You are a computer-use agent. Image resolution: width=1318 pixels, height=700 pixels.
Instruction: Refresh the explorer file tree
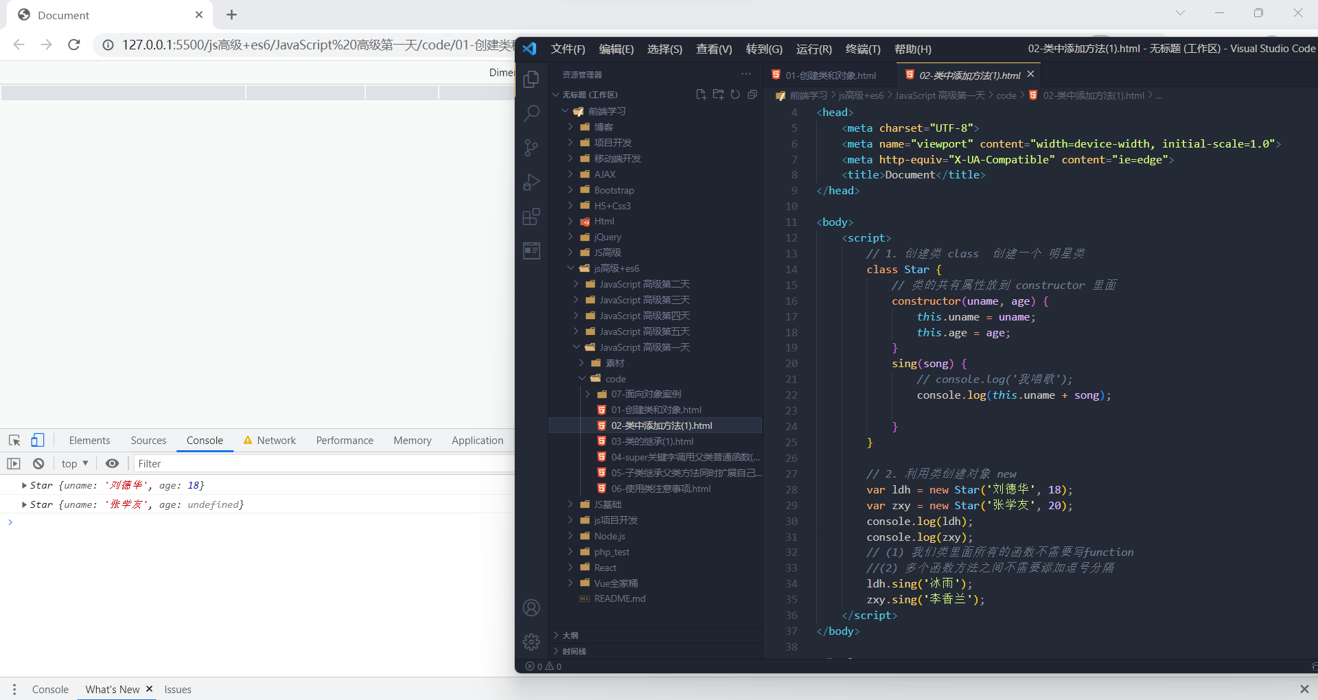click(x=735, y=95)
